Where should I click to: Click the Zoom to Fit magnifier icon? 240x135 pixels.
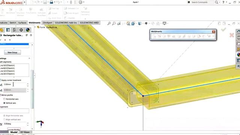(109, 23)
